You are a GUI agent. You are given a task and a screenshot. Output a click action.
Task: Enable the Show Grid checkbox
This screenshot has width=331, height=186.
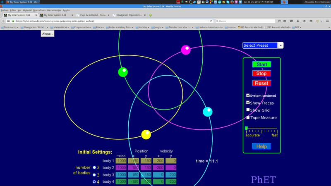pos(248,110)
